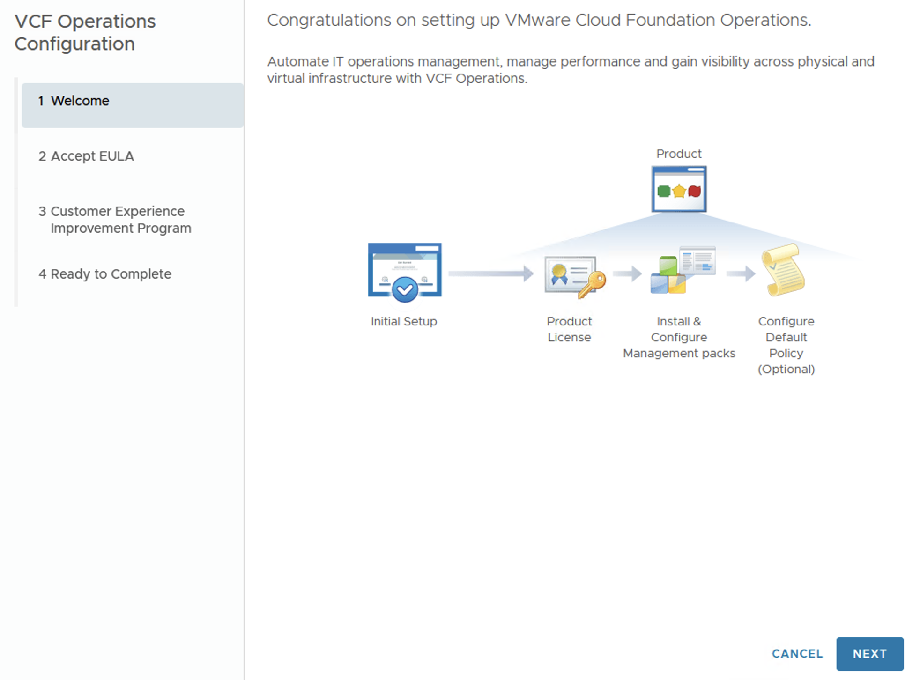Click the Product License label
The width and height of the screenshot is (920, 680).
click(569, 329)
